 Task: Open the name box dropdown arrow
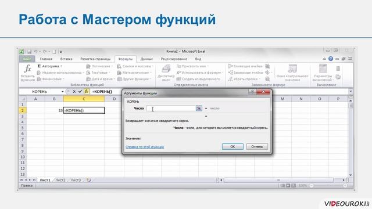(62, 92)
